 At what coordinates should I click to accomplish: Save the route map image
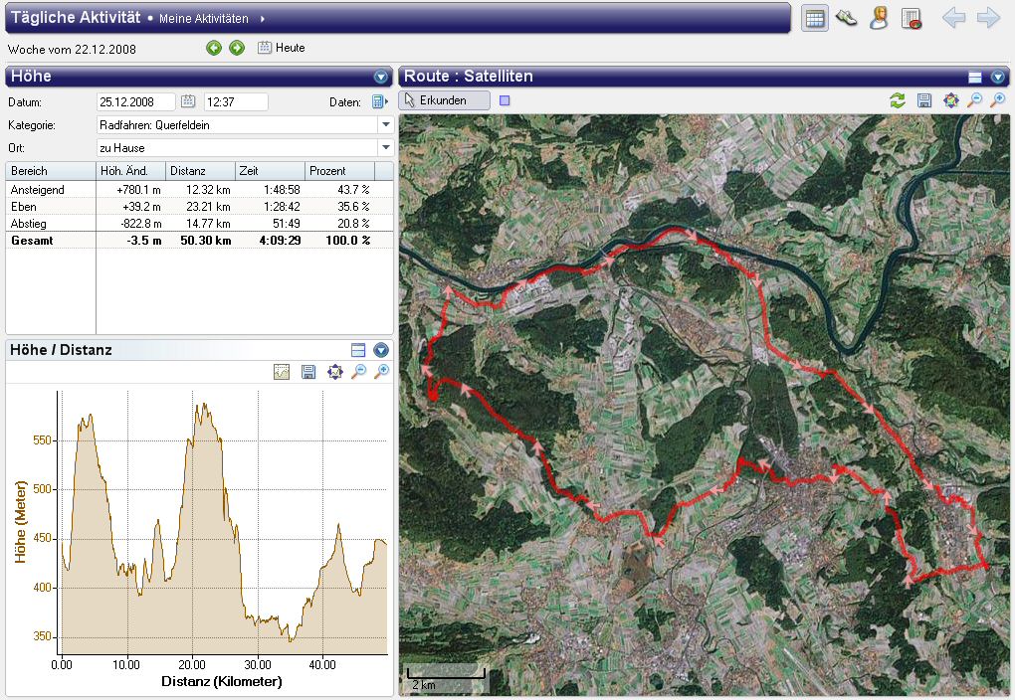point(924,100)
